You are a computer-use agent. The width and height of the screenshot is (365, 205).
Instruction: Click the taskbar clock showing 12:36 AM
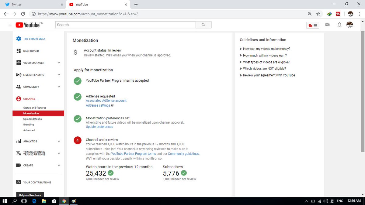point(354,201)
